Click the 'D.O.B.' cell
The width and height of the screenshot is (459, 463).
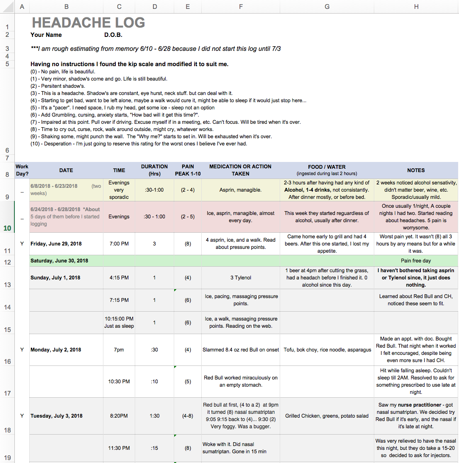click(113, 35)
